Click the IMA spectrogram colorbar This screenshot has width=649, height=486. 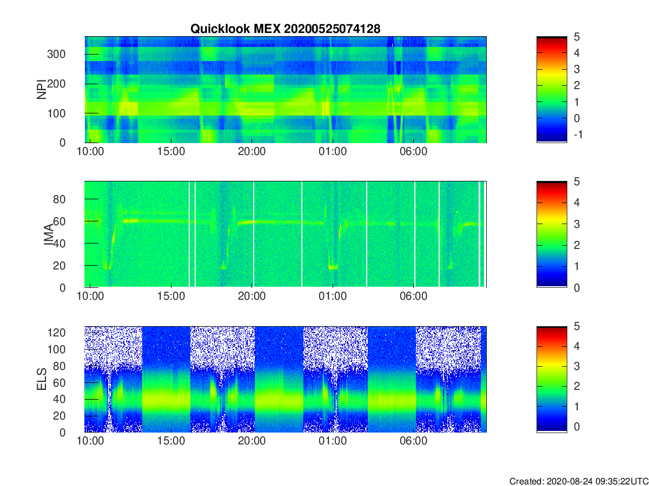click(552, 234)
